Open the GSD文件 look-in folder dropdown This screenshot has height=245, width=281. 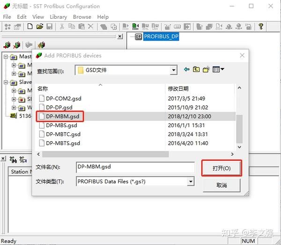coord(173,70)
